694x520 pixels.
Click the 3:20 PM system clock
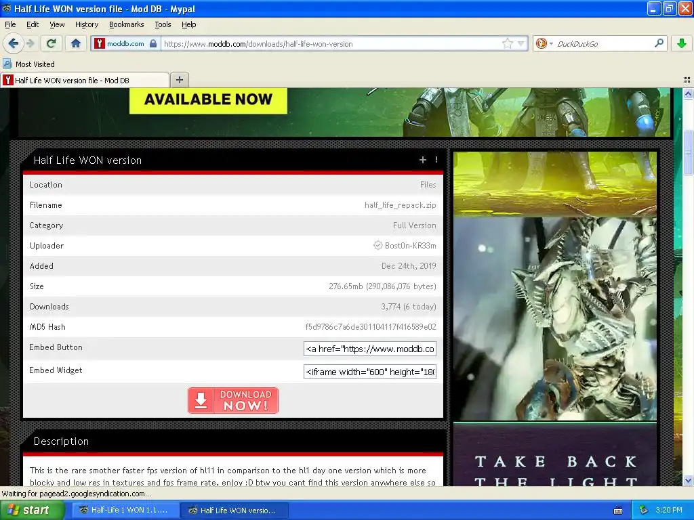[669, 511]
